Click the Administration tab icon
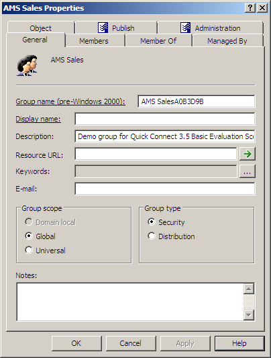This screenshot has width=271, height=358. [186, 28]
